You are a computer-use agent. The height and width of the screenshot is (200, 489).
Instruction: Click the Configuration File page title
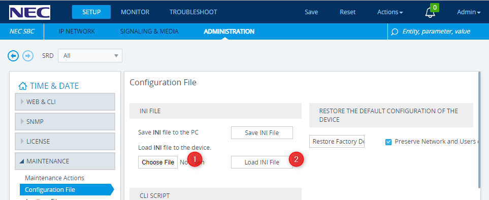[163, 82]
